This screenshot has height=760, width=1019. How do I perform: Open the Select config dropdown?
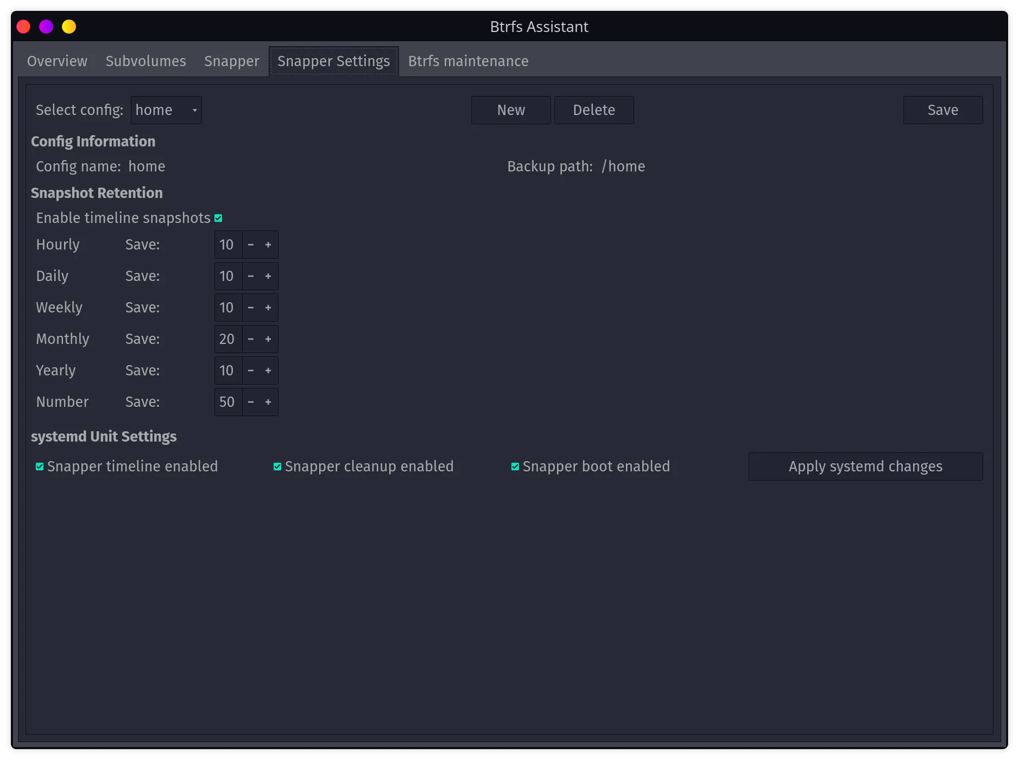166,110
